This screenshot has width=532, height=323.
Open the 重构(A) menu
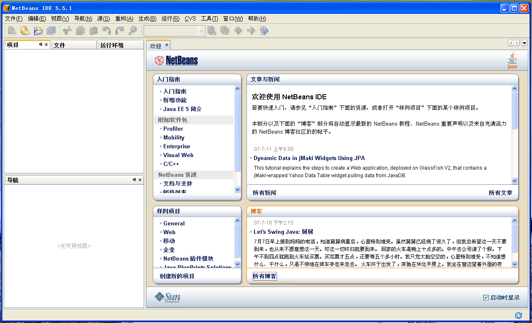[x=124, y=18]
